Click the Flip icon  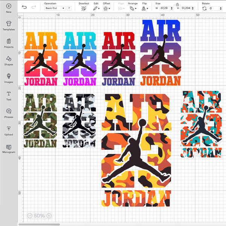coord(144,9)
